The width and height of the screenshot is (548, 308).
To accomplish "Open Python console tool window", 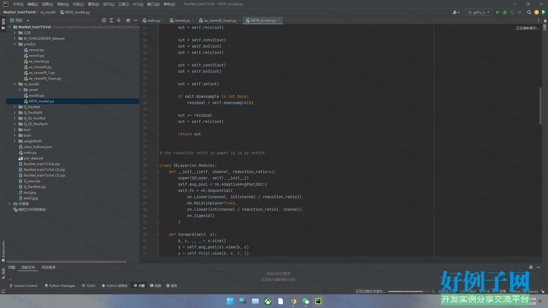I will (x=115, y=286).
